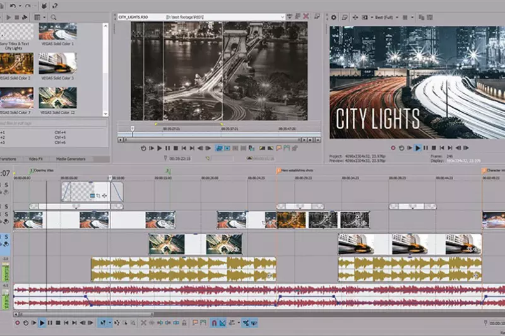Switch to the Video FX tab
Image resolution: width=505 pixels, height=336 pixels.
pos(35,159)
